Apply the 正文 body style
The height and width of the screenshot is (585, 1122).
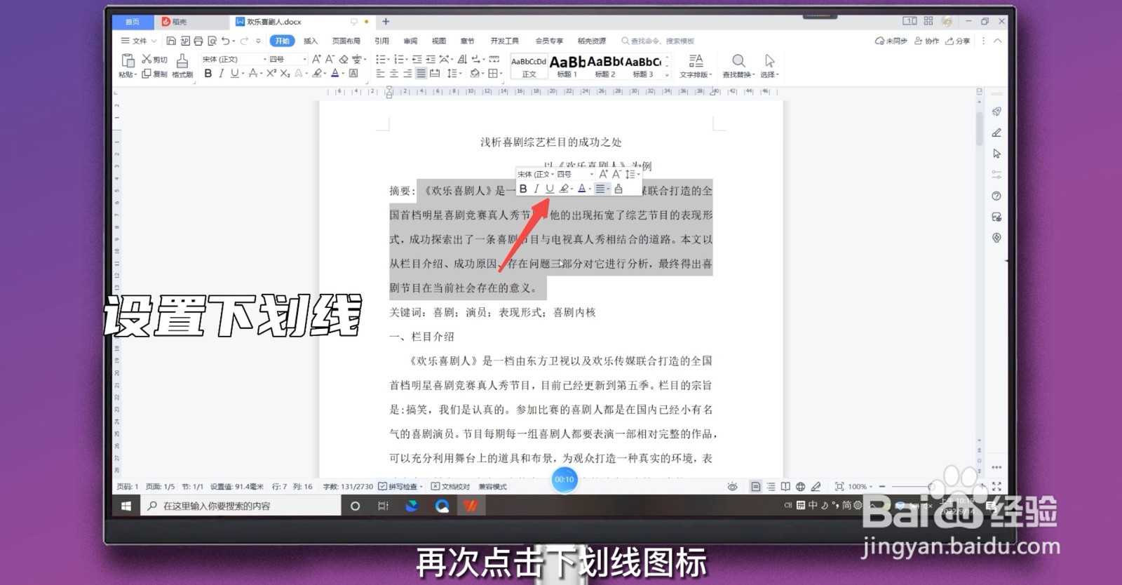pyautogui.click(x=529, y=66)
